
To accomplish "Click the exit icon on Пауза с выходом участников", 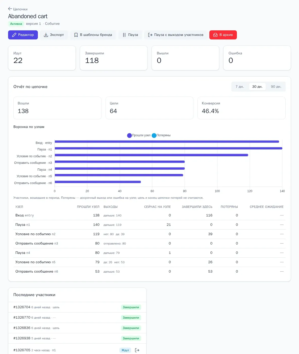I will [150, 35].
